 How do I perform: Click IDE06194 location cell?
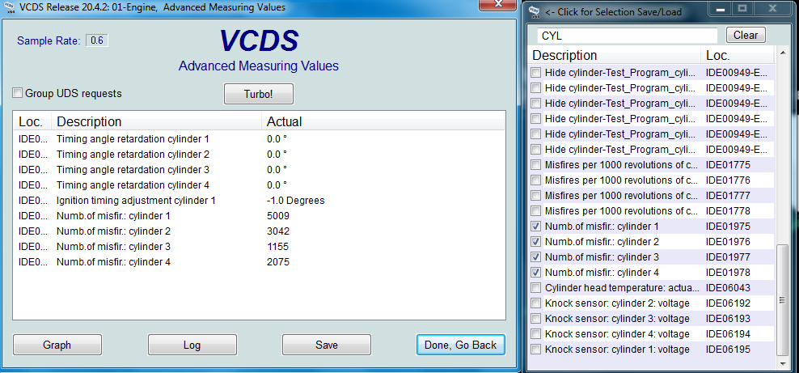(728, 334)
